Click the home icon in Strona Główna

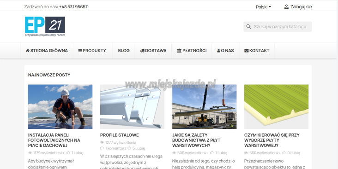click(28, 51)
